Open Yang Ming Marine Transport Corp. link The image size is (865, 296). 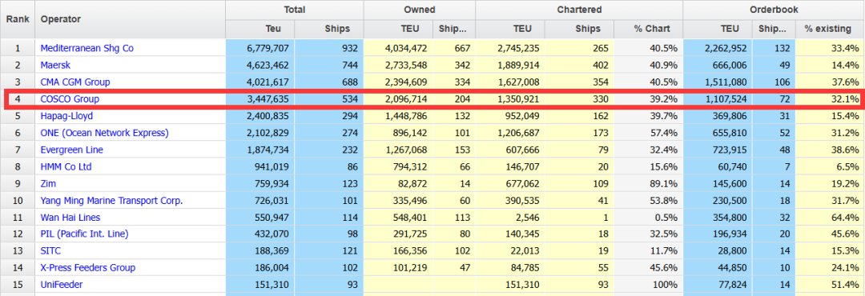111,201
